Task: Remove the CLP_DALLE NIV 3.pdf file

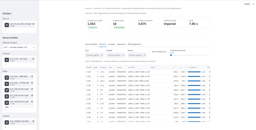Action: (32, 89)
